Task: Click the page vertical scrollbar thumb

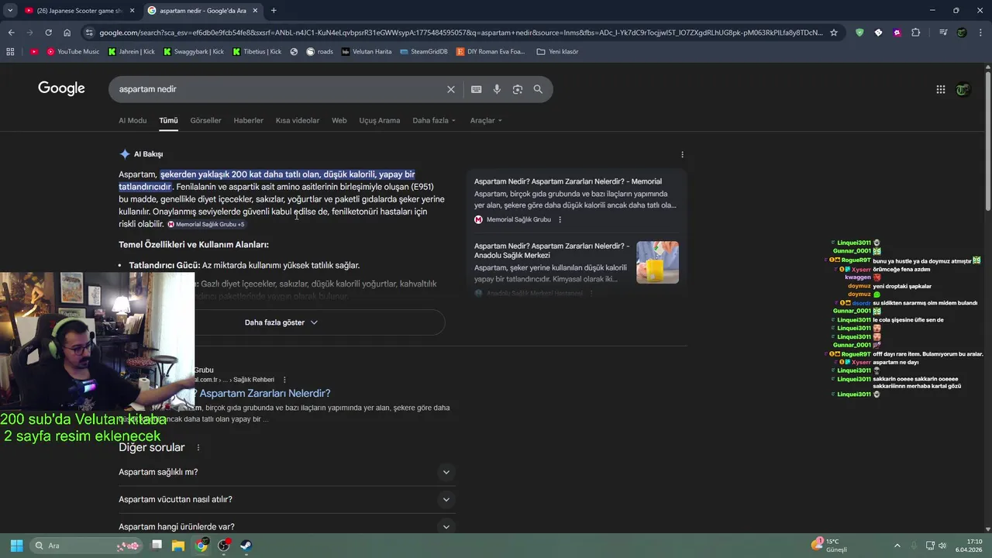Action: 988,139
